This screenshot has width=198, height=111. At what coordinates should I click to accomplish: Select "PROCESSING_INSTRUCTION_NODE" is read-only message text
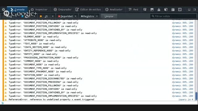[x=43, y=58]
